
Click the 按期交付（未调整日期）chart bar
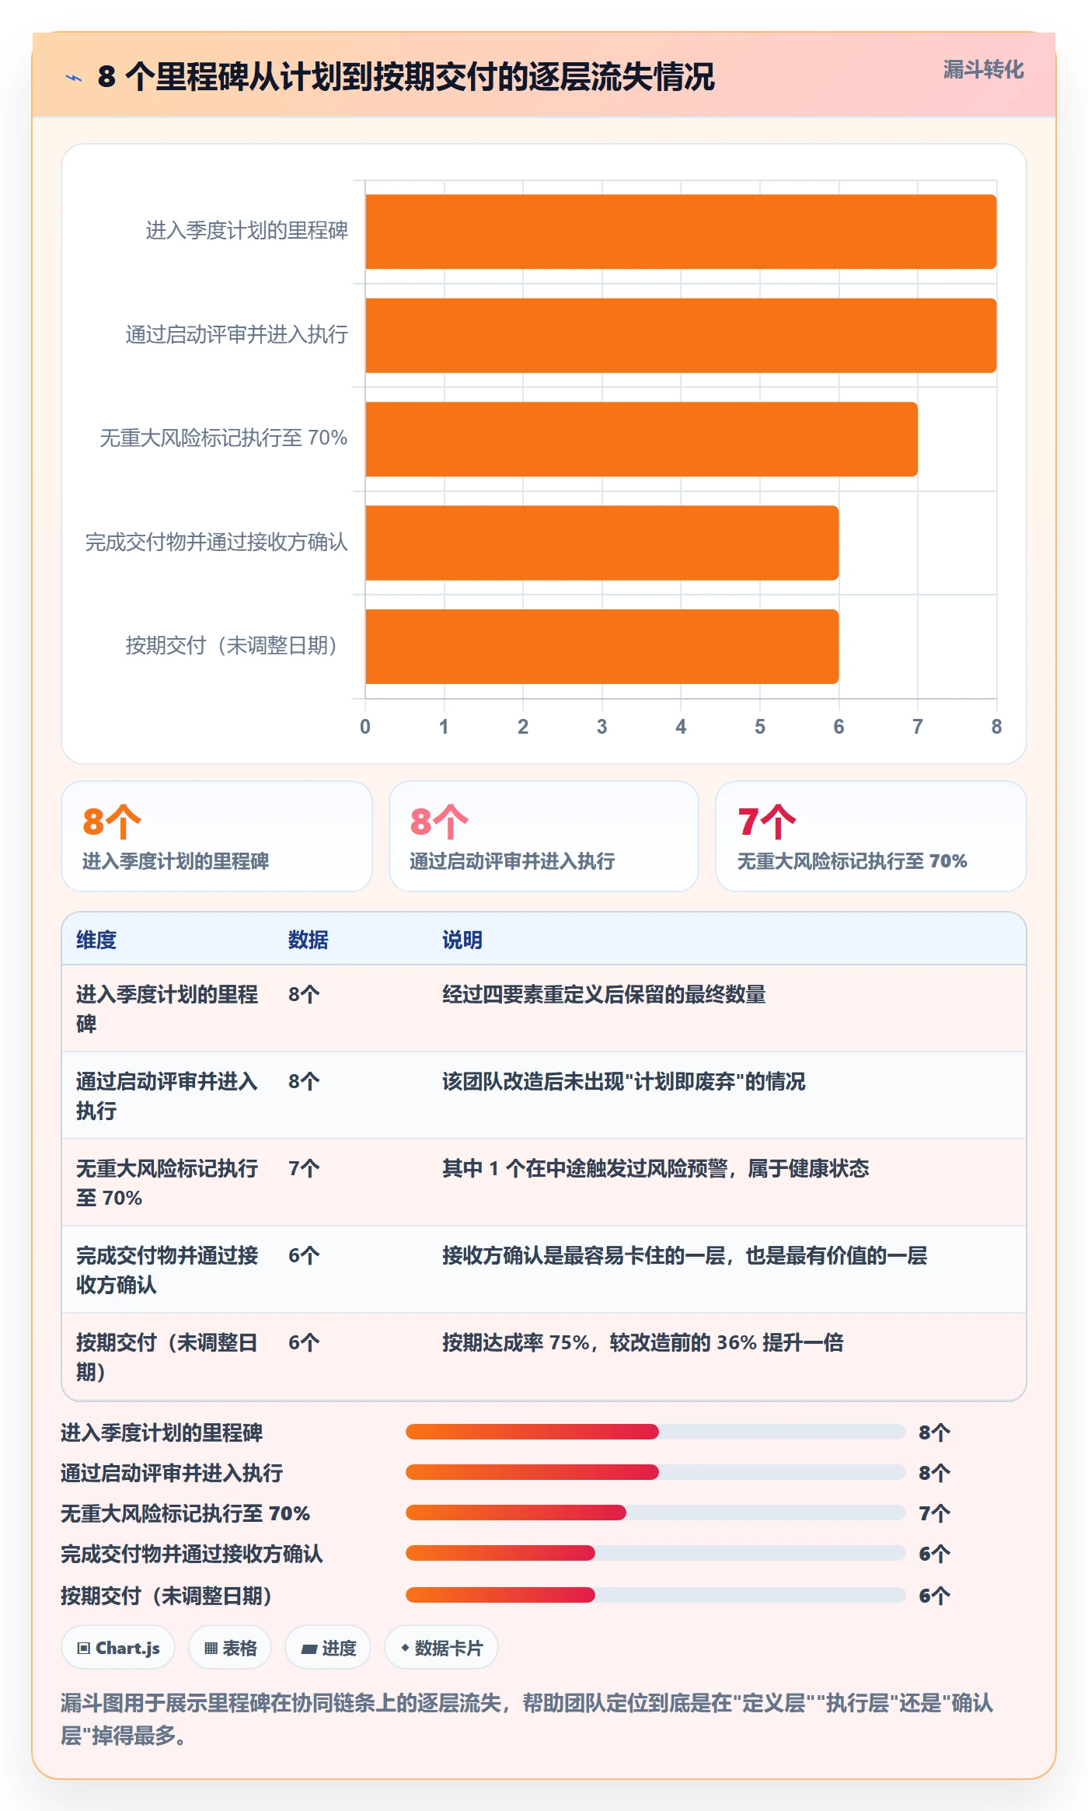[x=602, y=647]
